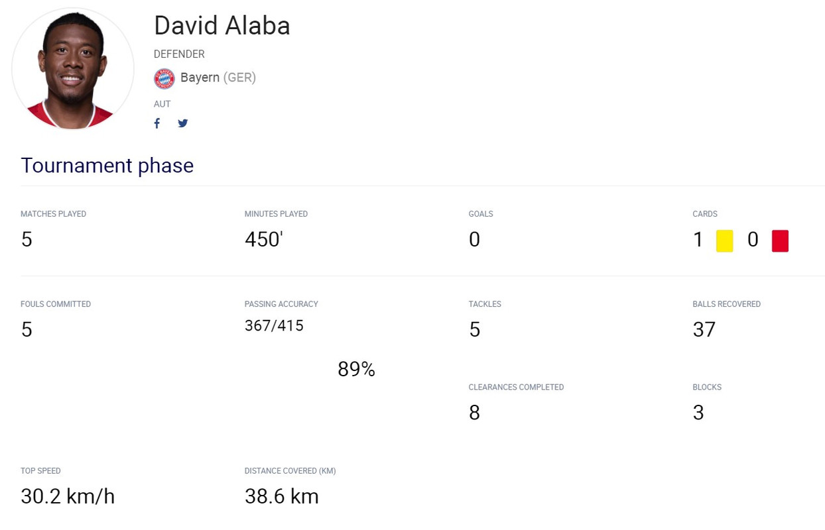Select the Matches Played label
Screen dimensions: 825x530
click(54, 214)
